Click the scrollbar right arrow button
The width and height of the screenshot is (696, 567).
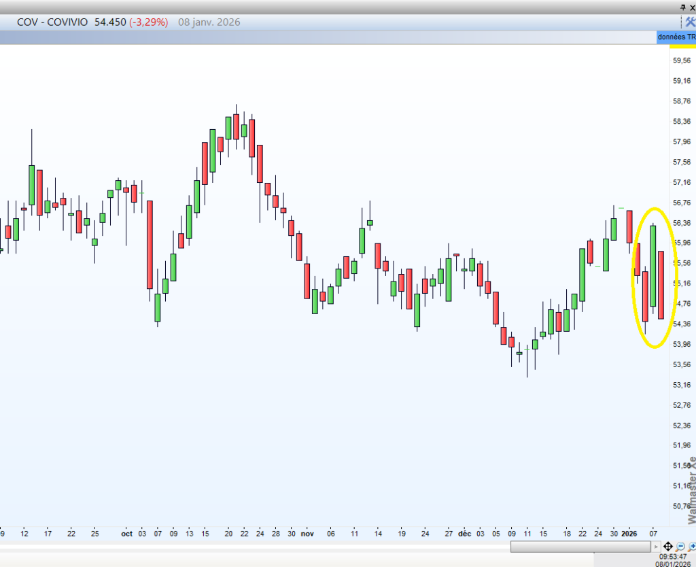point(656,547)
